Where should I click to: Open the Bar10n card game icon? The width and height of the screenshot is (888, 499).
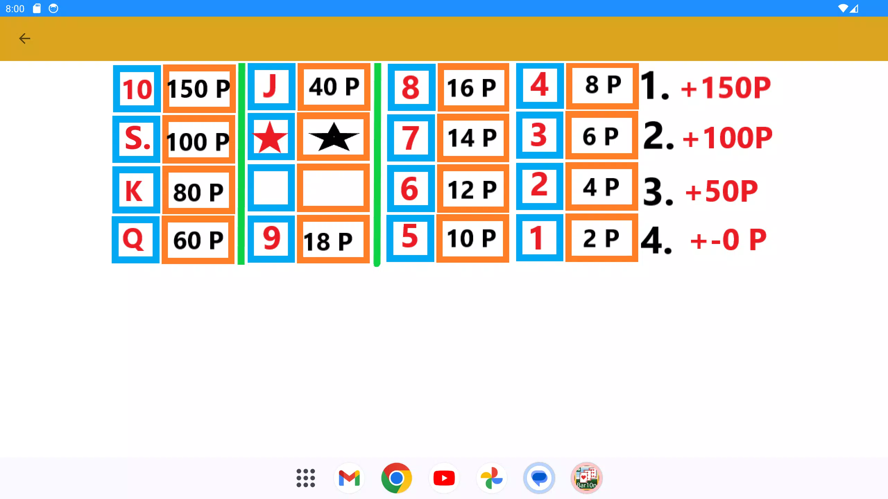[587, 478]
